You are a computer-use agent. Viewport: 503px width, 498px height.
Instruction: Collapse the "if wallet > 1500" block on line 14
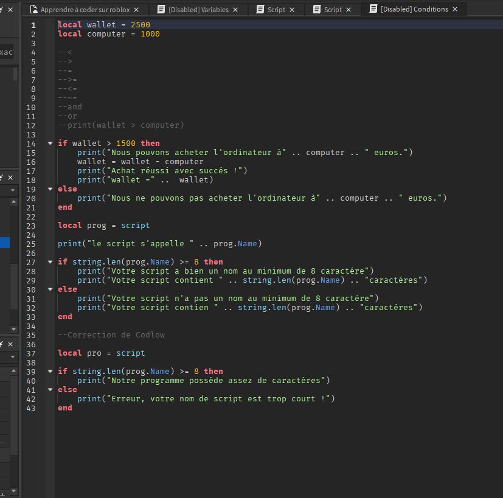pyautogui.click(x=50, y=144)
